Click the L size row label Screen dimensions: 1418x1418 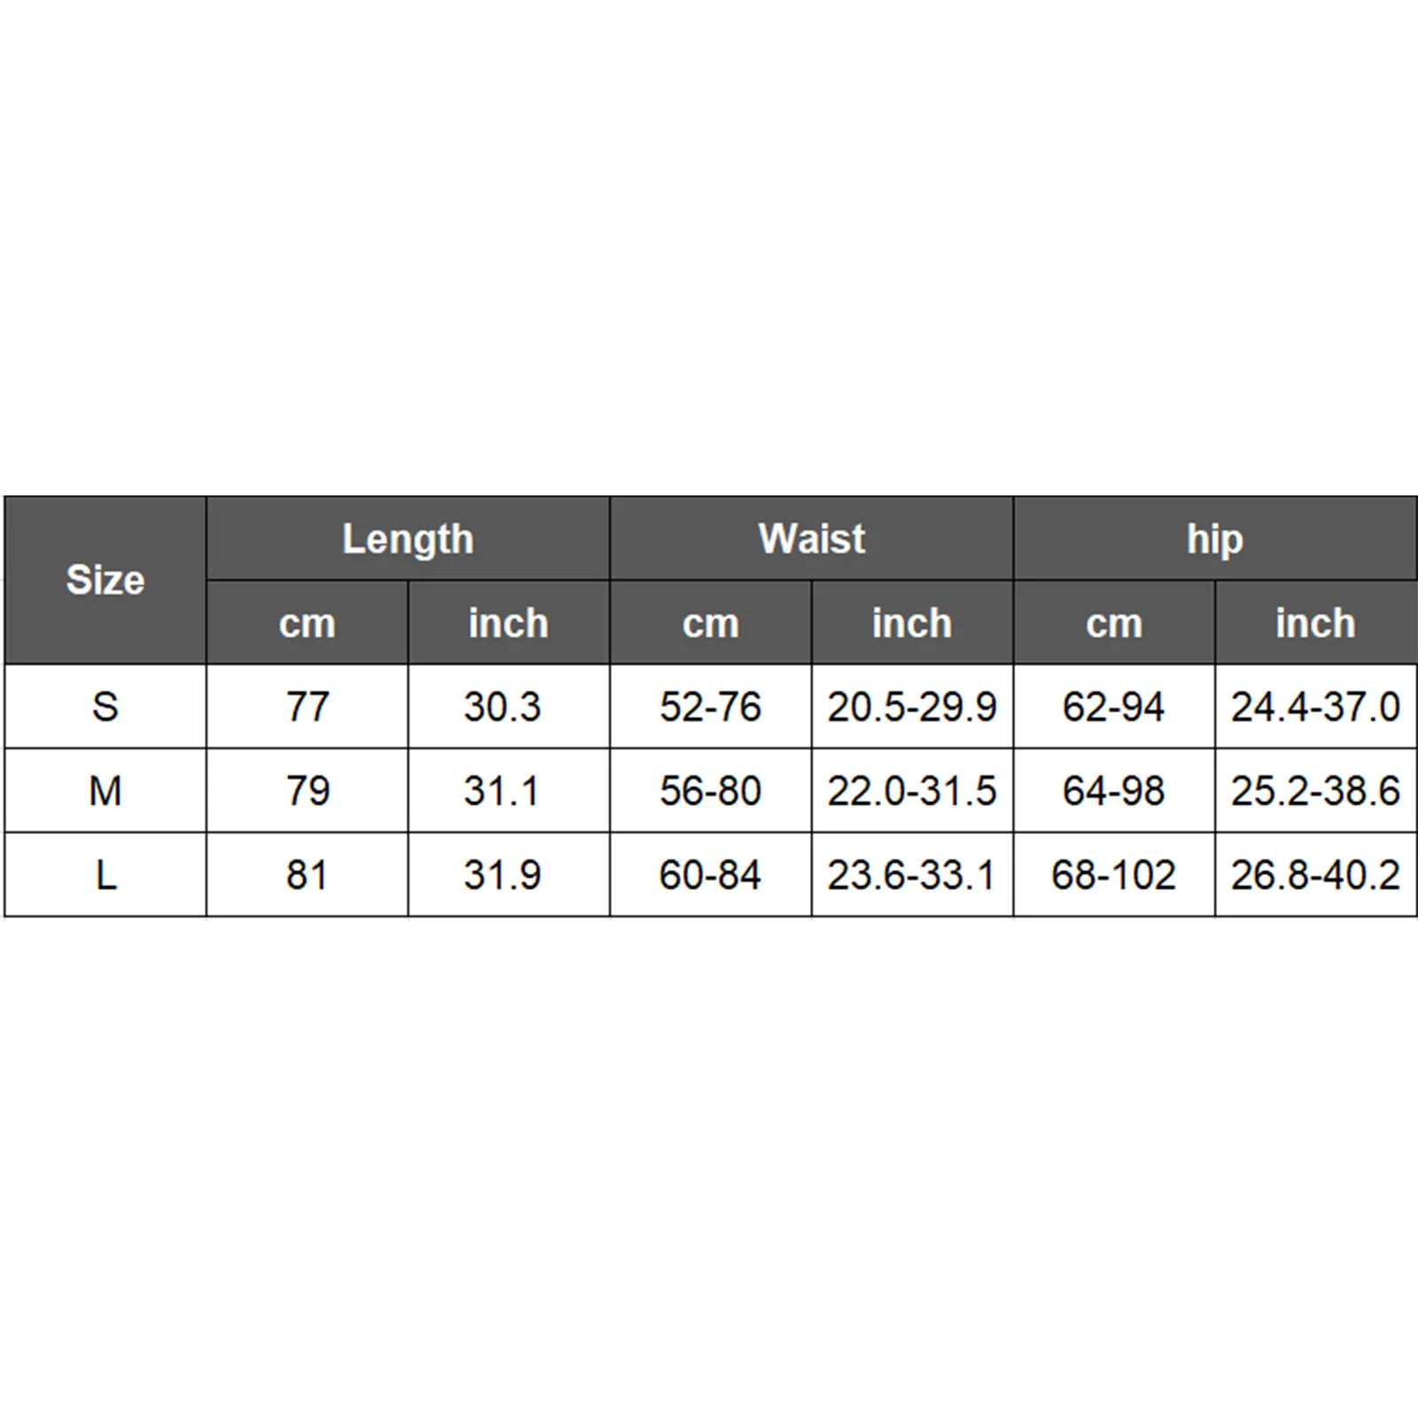(105, 875)
